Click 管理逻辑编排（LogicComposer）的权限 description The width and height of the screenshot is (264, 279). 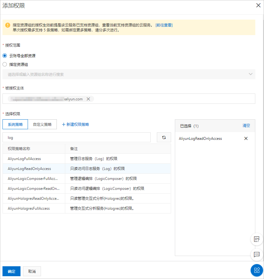tap(103, 179)
